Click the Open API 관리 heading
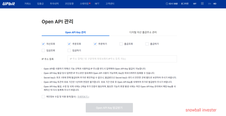The height and width of the screenshot is (116, 226). tap(57, 22)
